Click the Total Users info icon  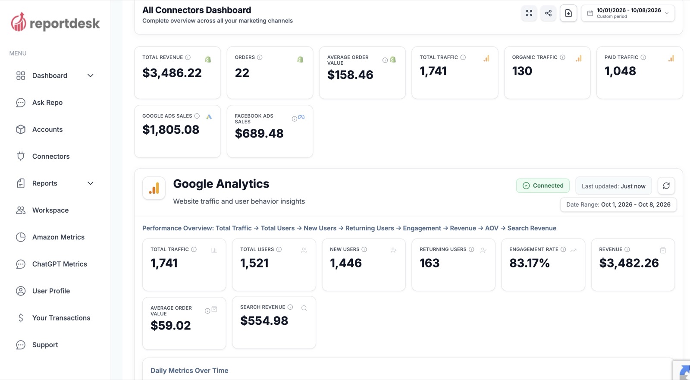coord(279,249)
